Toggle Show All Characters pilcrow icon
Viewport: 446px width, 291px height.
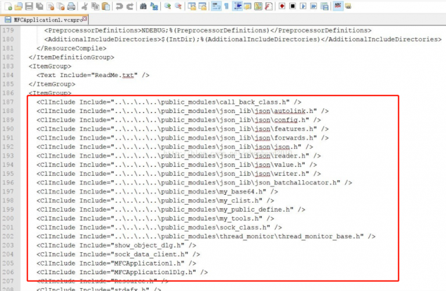coord(227,6)
